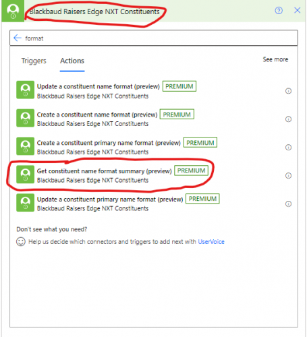Viewport: 307px width, 337px height.
Task: Choose Create a constituent primary name format action
Action: click(154, 147)
